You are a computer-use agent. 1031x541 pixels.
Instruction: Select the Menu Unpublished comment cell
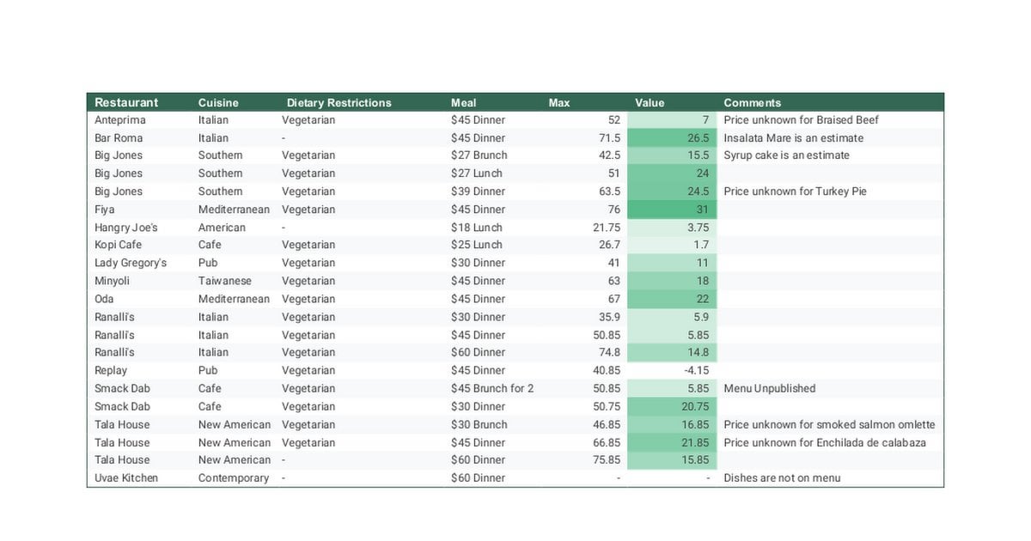click(770, 388)
